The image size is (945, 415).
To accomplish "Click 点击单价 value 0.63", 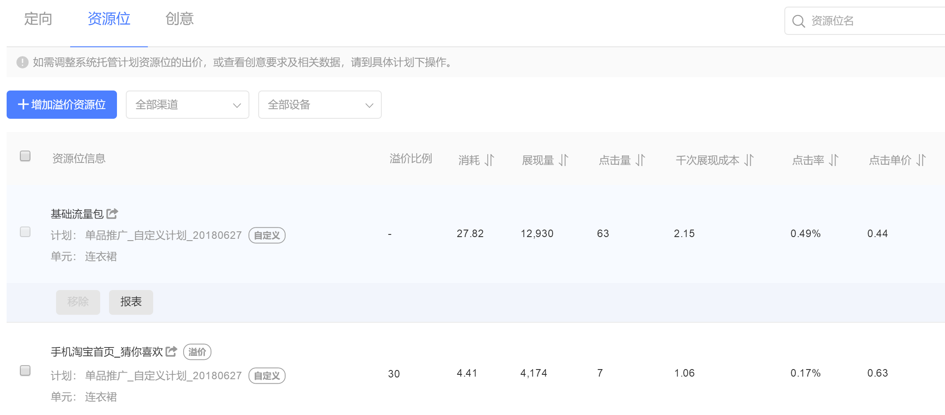I will [877, 373].
